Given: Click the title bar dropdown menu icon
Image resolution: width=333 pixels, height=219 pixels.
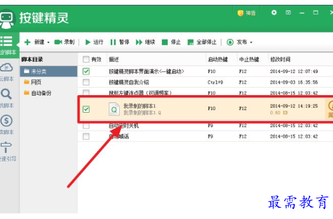Looking at the screenshot, I should 288,12.
